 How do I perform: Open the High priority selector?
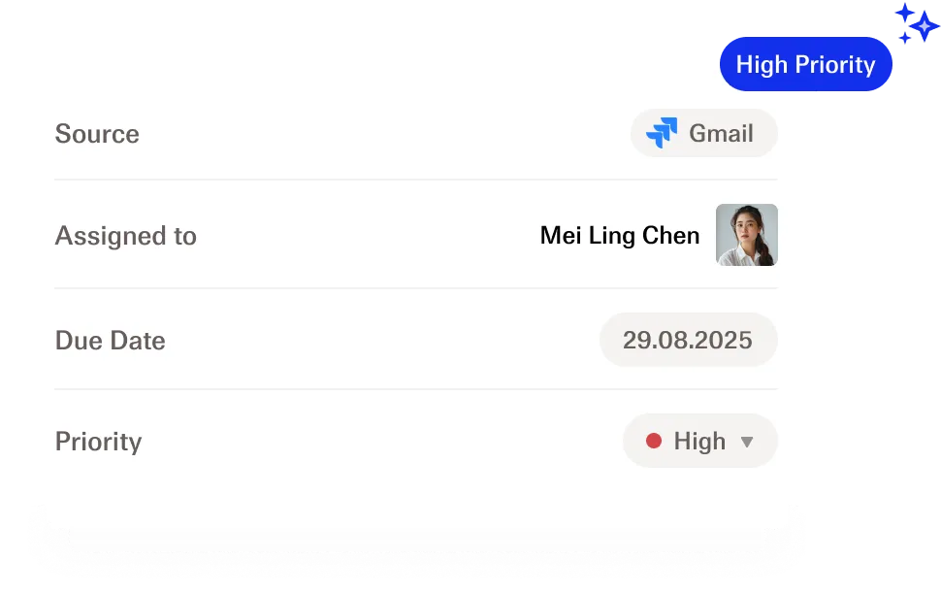(x=699, y=441)
